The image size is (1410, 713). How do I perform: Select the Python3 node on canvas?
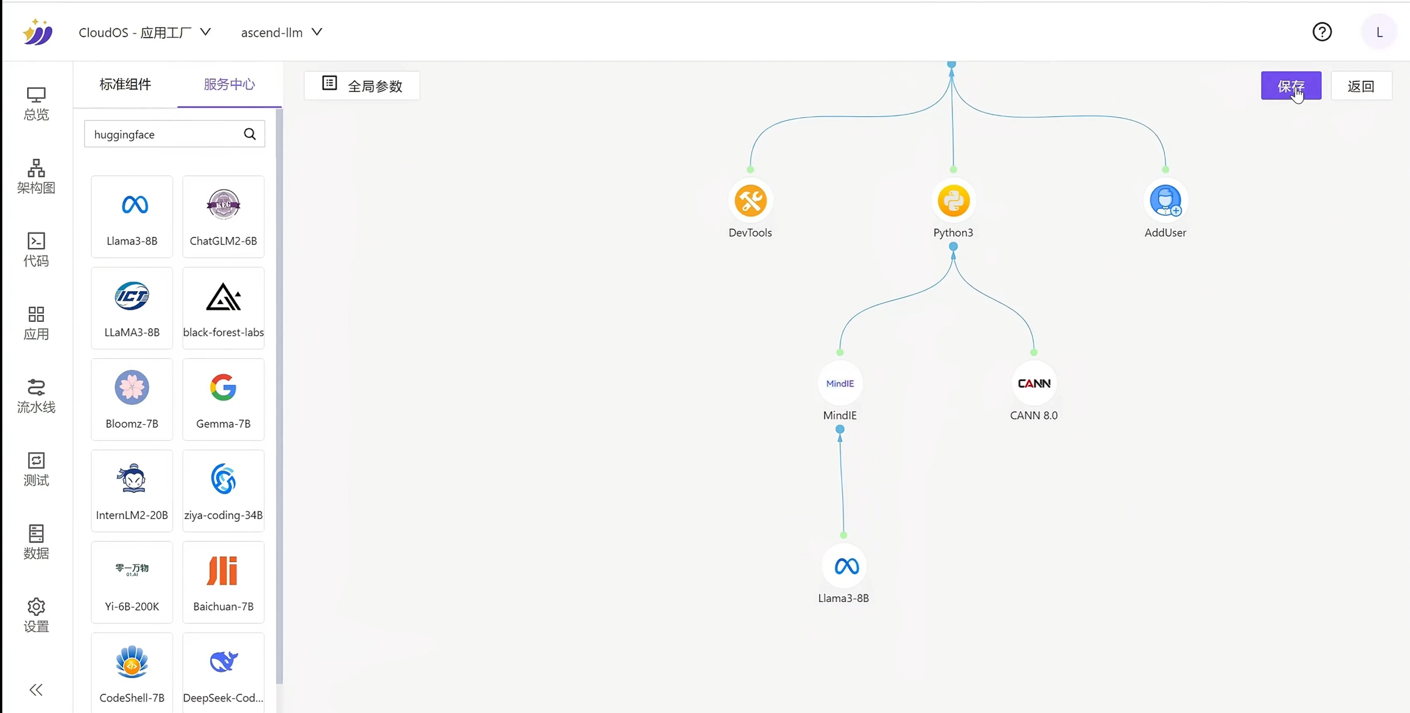point(953,201)
